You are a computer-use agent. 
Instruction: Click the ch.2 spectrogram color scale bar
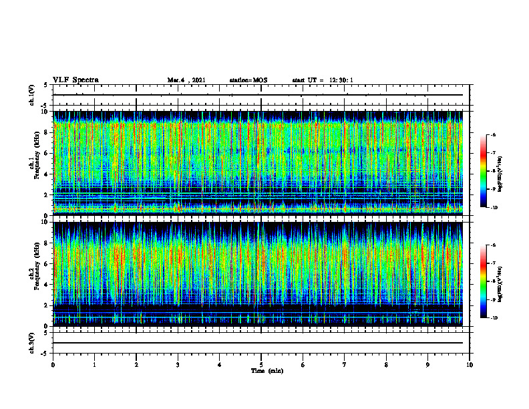point(483,281)
